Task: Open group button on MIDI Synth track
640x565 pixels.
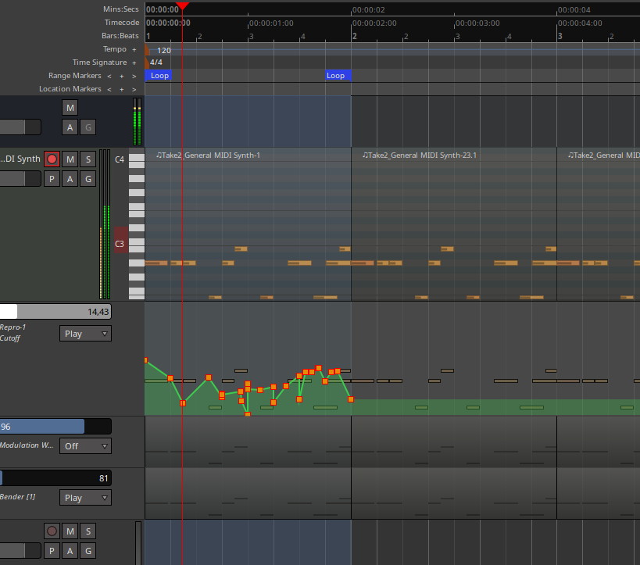Action: 88,179
